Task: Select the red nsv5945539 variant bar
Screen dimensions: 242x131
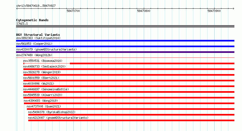Action: 129,98
